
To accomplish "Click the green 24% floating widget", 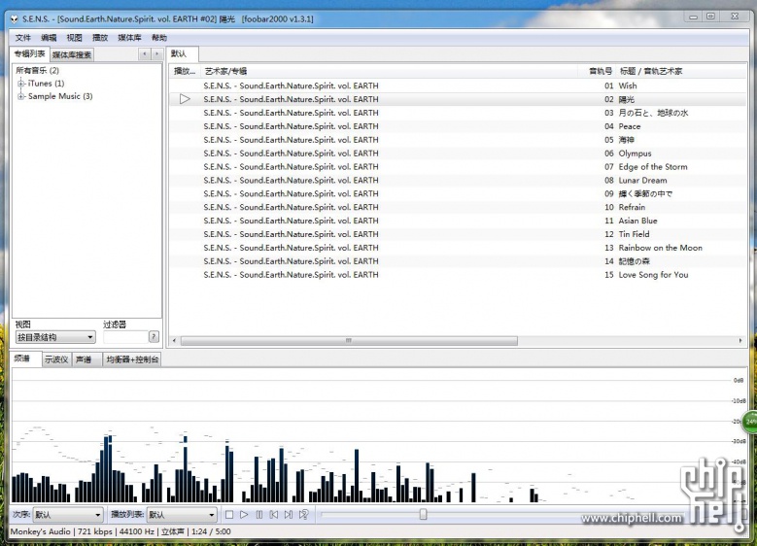I will (x=750, y=422).
